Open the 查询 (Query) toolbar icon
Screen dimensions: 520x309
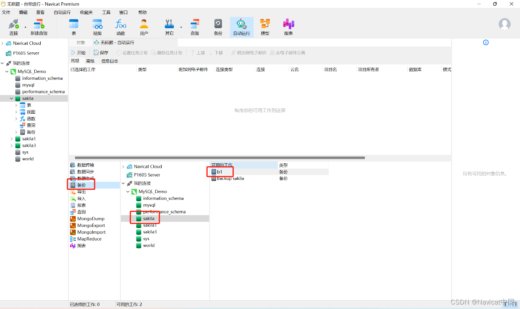(x=194, y=27)
